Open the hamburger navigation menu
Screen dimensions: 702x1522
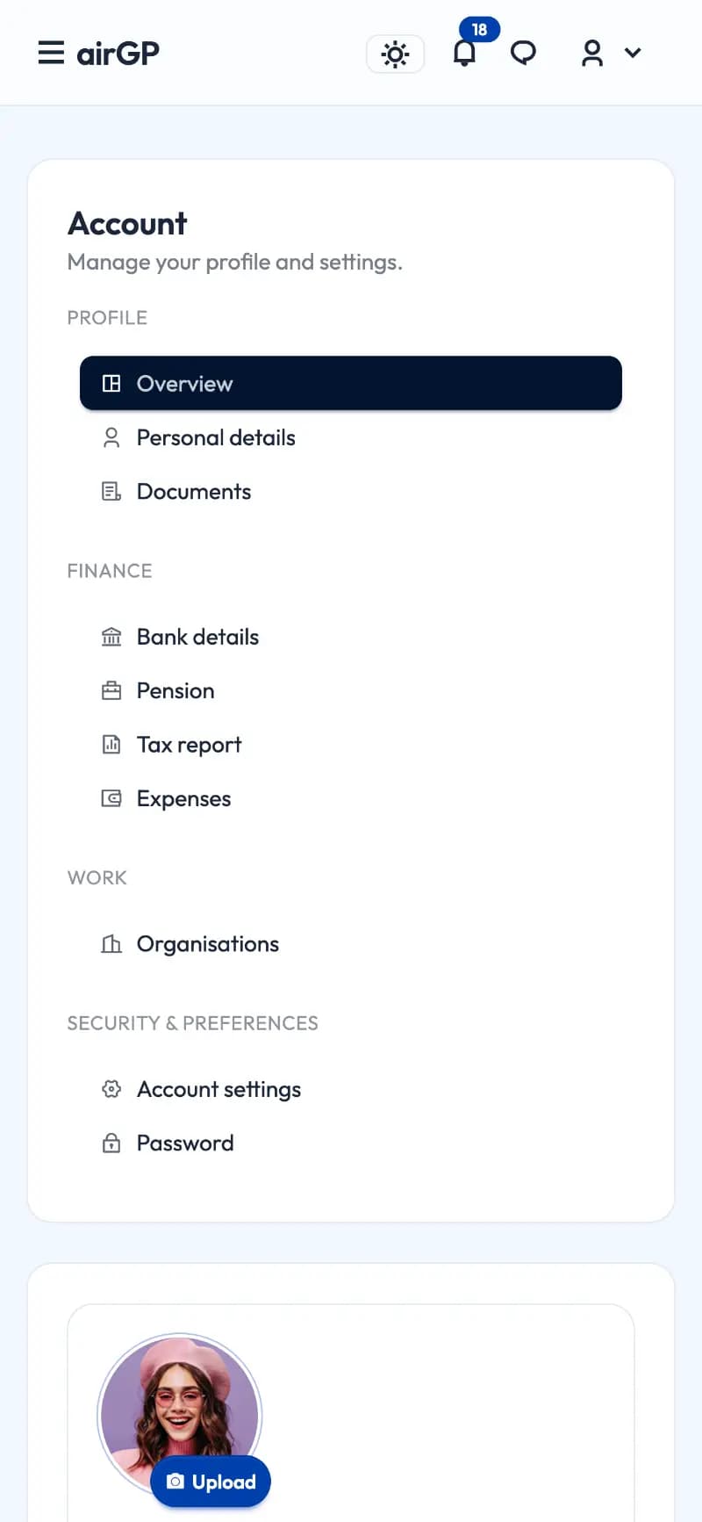coord(51,53)
